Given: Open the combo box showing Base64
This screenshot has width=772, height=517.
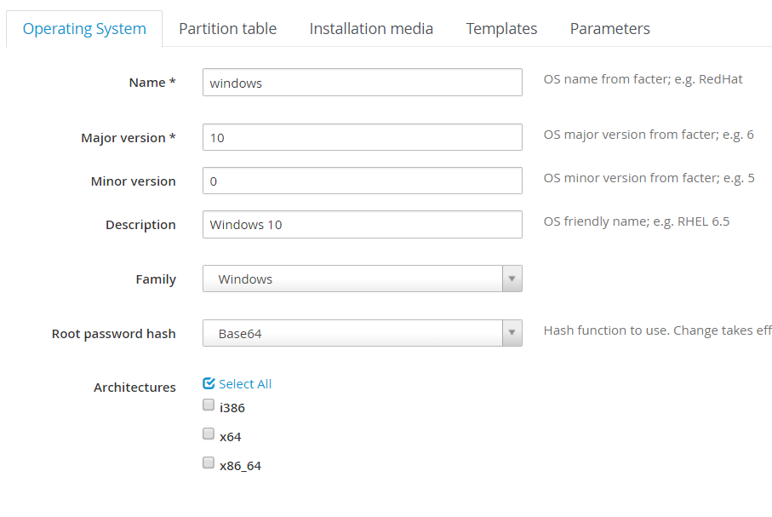Looking at the screenshot, I should [363, 333].
